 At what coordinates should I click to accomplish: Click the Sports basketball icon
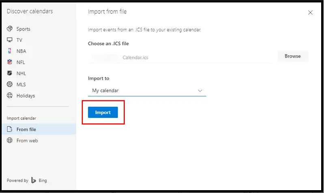click(x=10, y=29)
